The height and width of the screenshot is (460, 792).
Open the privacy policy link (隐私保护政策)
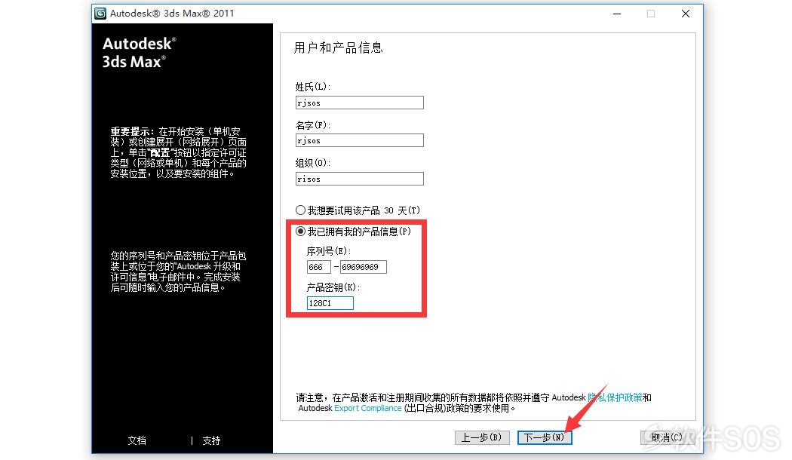pos(615,397)
